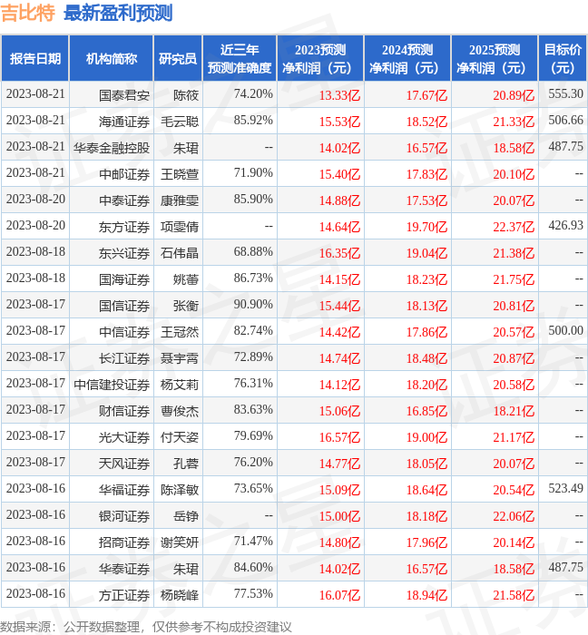The image size is (588, 635).
Task: Click 2025 profit forecast 22.37亿
Action: tap(514, 227)
